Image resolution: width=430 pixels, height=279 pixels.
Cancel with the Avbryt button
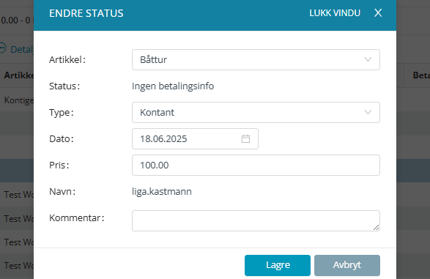[347, 265]
